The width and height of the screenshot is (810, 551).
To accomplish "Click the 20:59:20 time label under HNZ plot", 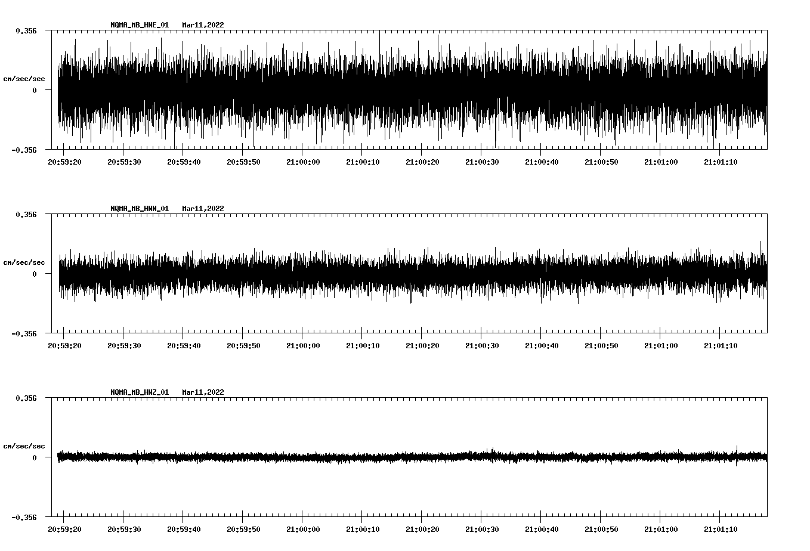I will [64, 530].
